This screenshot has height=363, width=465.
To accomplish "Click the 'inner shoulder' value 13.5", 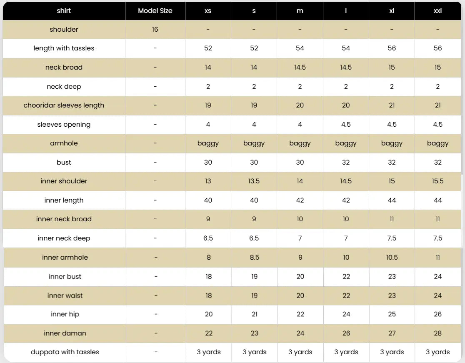I will (254, 181).
